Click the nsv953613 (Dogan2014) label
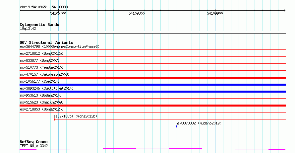The image size is (295, 153). pyautogui.click(x=41, y=95)
